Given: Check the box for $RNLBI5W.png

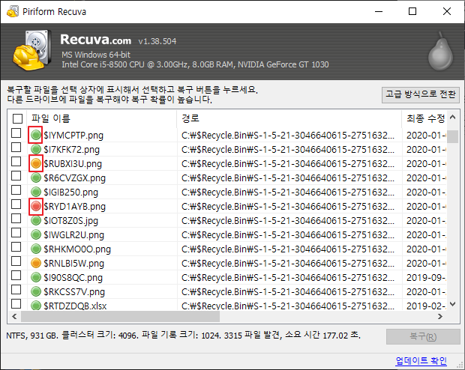Looking at the screenshot, I should tap(16, 261).
